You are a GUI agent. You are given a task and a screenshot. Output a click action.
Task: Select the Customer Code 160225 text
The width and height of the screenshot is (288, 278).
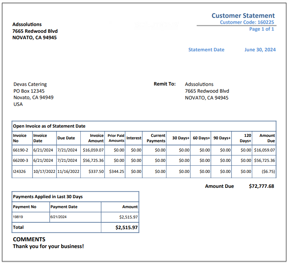point(247,22)
